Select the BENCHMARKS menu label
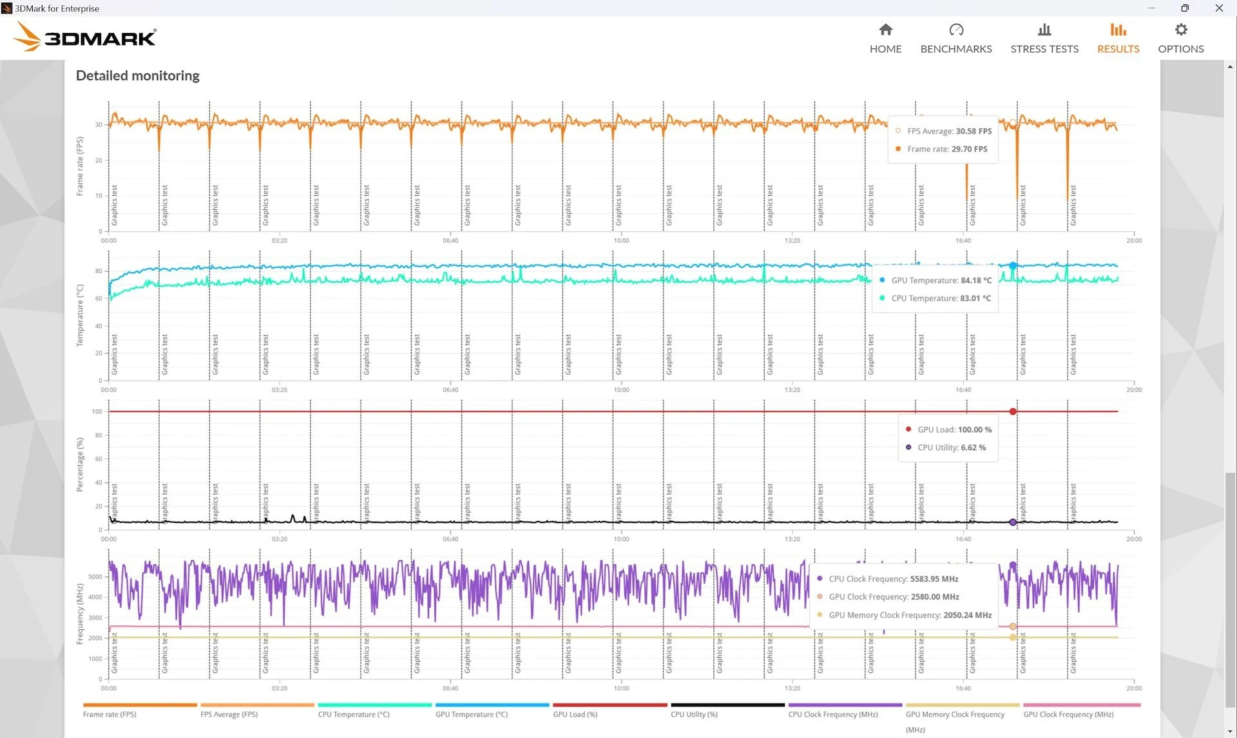The image size is (1237, 738). click(956, 49)
